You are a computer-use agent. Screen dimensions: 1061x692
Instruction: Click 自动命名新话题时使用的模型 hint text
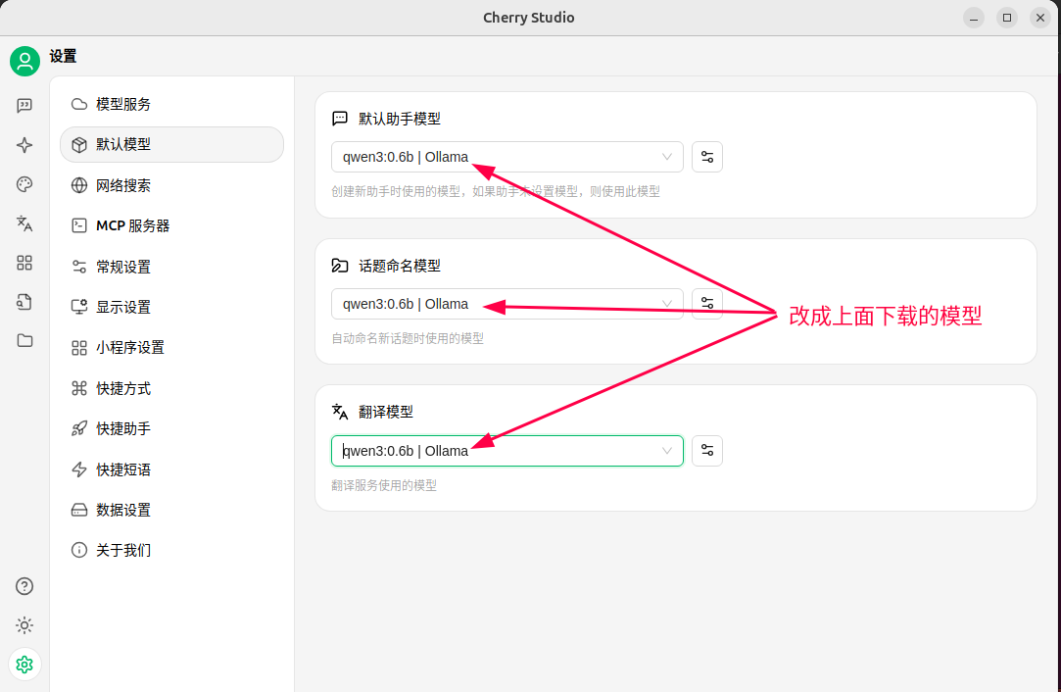408,338
